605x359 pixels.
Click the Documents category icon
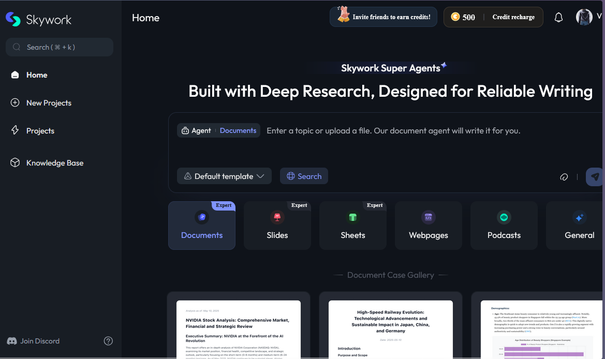tap(202, 217)
